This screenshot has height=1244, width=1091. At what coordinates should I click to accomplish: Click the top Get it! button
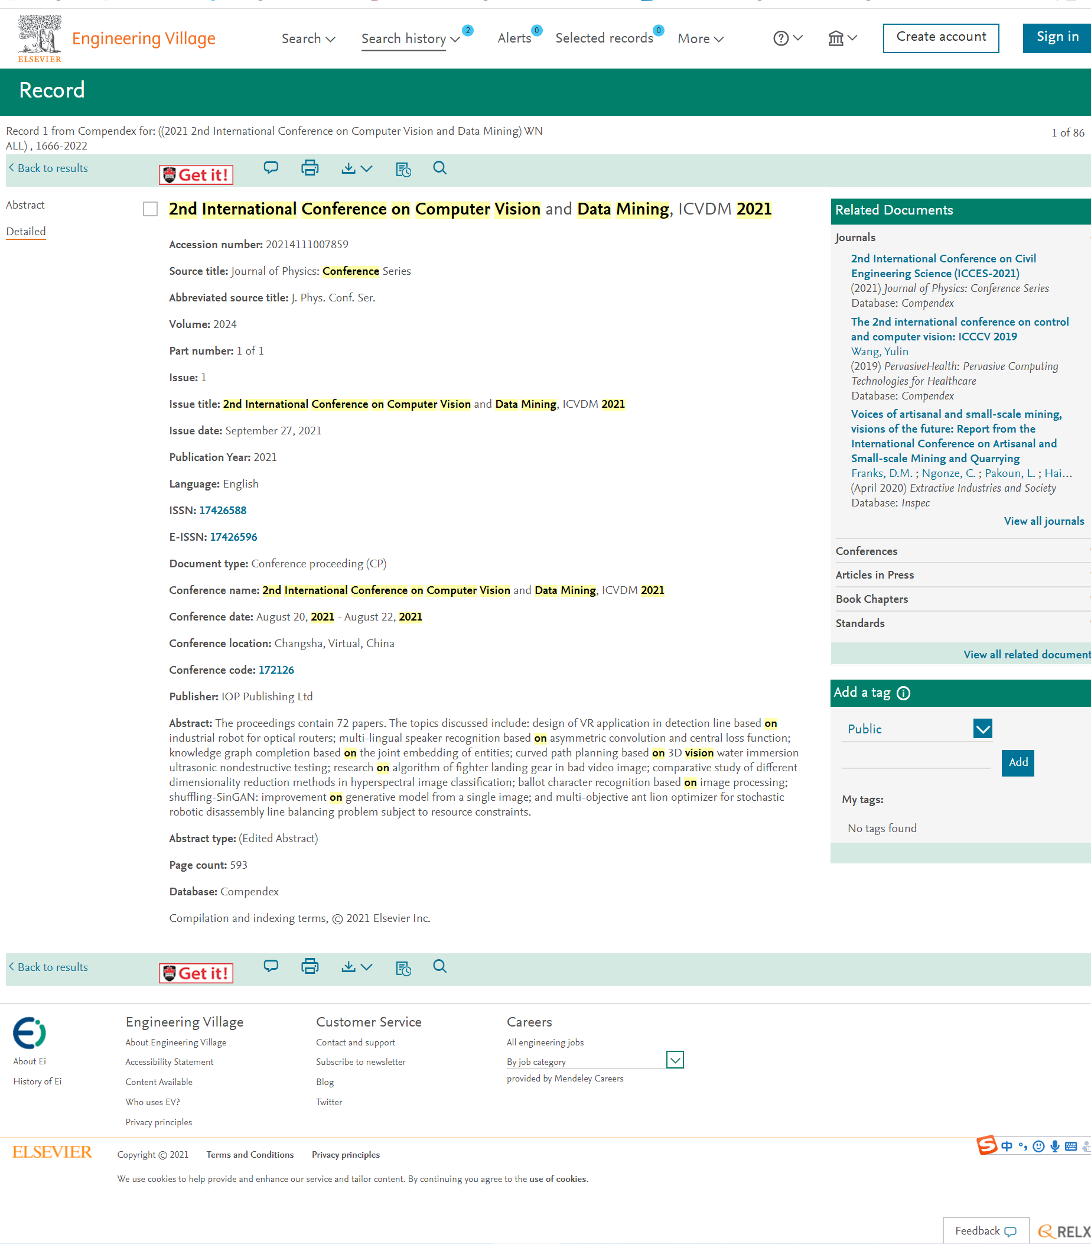(x=196, y=175)
